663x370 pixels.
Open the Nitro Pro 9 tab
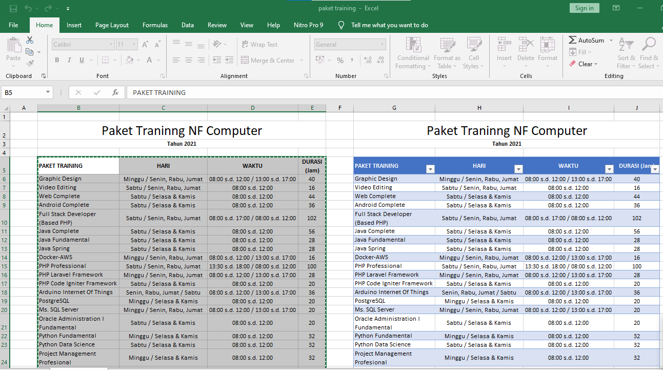308,25
